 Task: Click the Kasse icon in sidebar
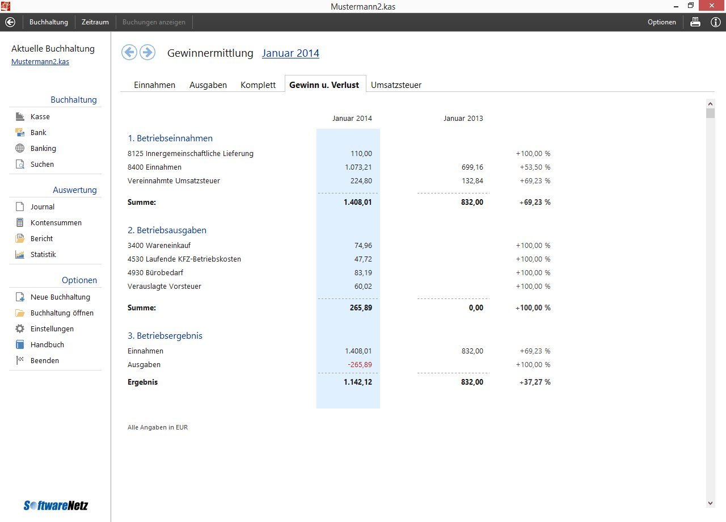20,116
